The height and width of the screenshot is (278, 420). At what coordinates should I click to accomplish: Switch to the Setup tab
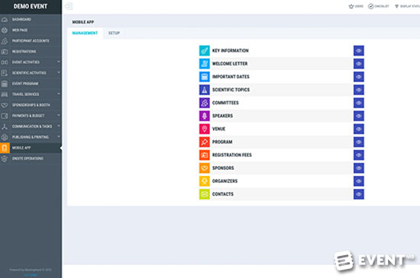(114, 33)
